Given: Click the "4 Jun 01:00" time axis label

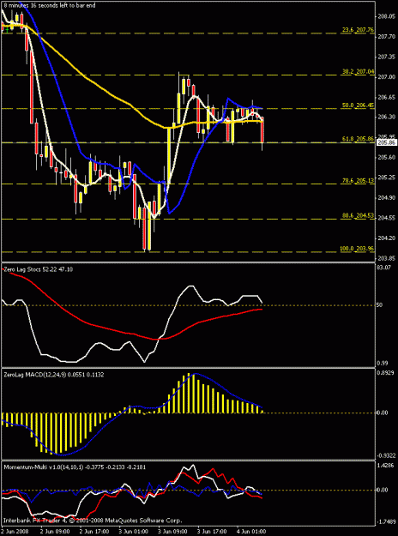Looking at the screenshot, I should pyautogui.click(x=252, y=532).
